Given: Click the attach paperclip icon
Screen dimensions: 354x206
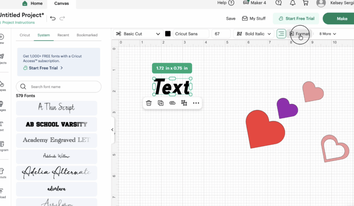Looking at the screenshot, I should pos(172,103).
